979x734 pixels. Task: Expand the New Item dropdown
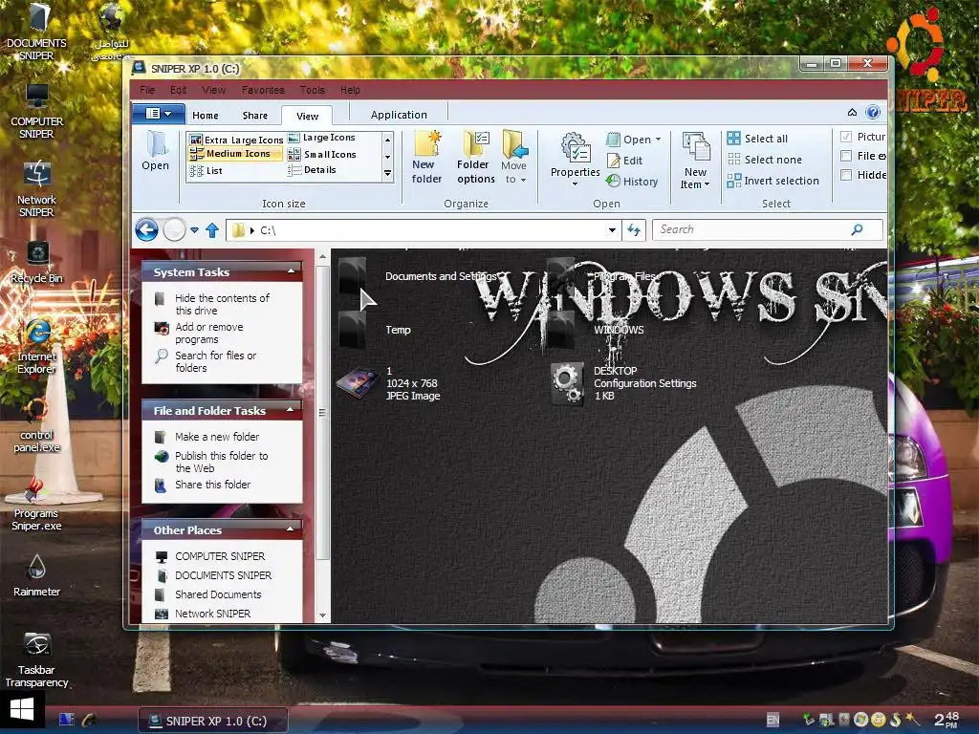(707, 184)
